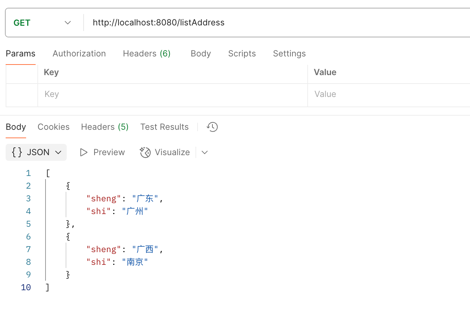Open the JSON response format dropdown
Screen dimensions: 470x311
point(58,152)
